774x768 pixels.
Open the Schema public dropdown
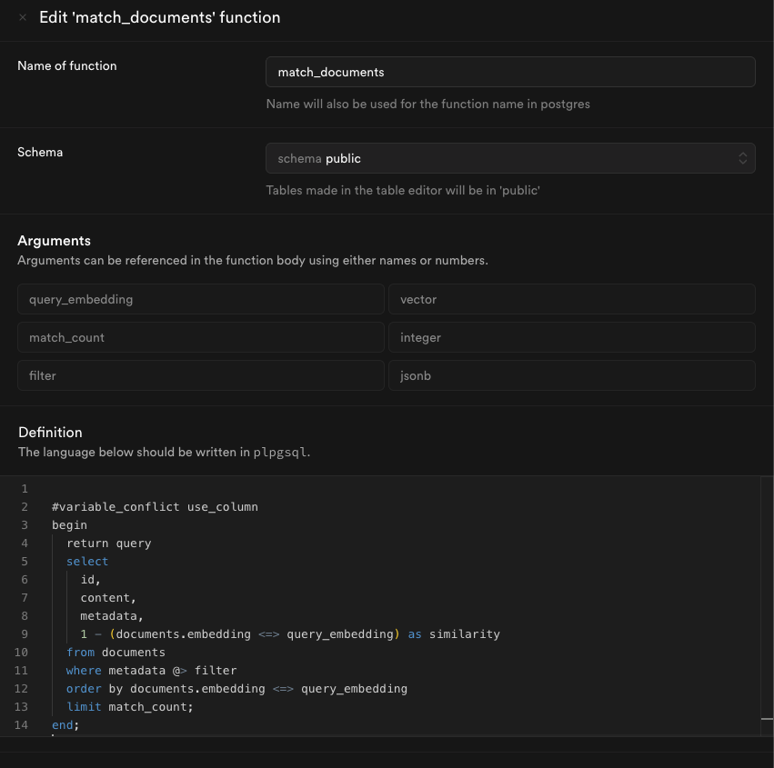point(510,158)
